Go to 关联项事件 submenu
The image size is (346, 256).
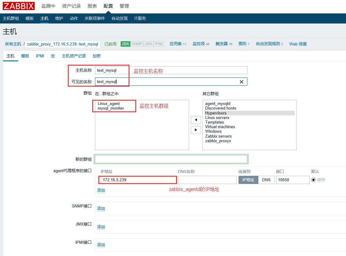tap(95, 18)
